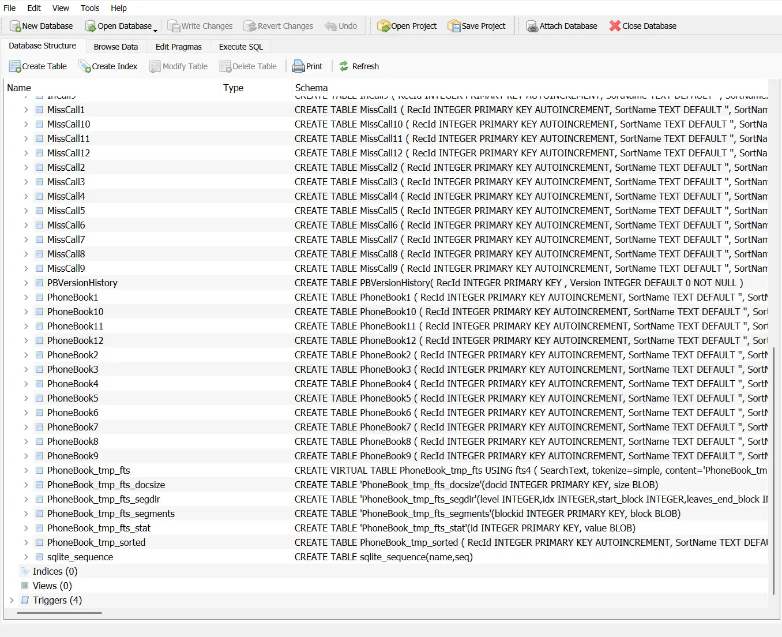782x637 pixels.
Task: Click the table icon beside sqlite_sequence
Action: tap(39, 557)
